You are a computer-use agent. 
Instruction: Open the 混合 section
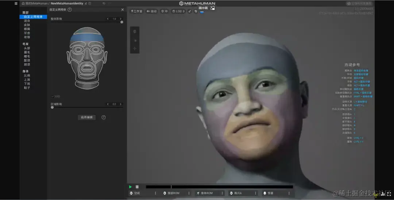pyautogui.click(x=27, y=21)
